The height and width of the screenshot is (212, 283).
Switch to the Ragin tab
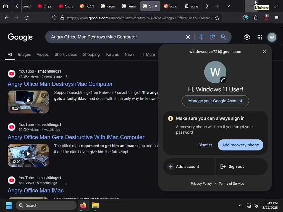pyautogui.click(x=108, y=6)
